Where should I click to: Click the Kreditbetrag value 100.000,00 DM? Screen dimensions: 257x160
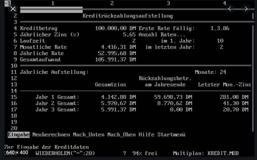(x=115, y=28)
